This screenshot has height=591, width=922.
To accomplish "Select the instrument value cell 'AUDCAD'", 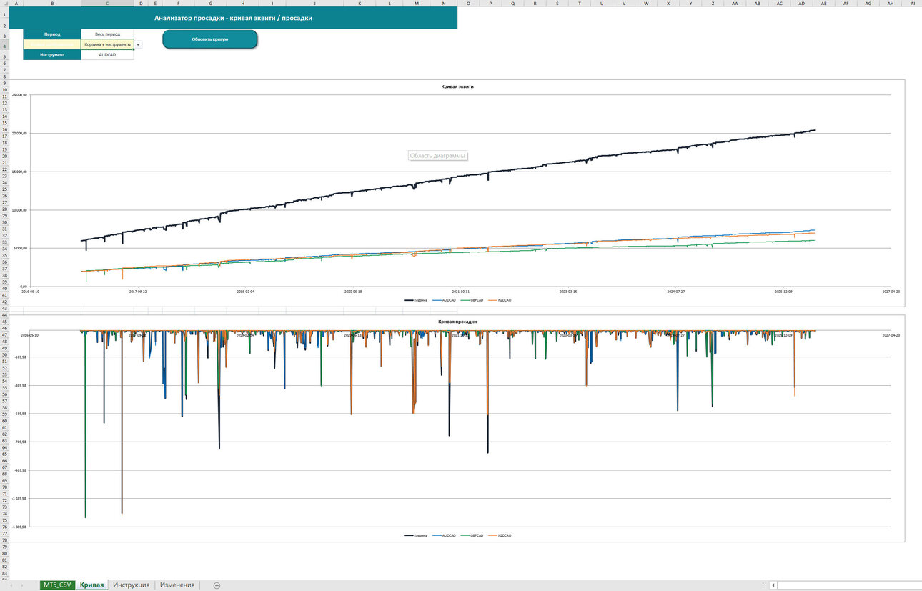I will [x=107, y=54].
